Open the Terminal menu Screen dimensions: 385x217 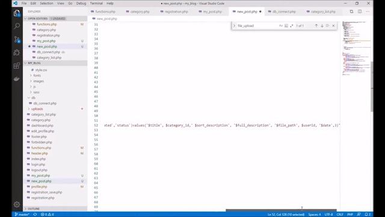(96, 4)
